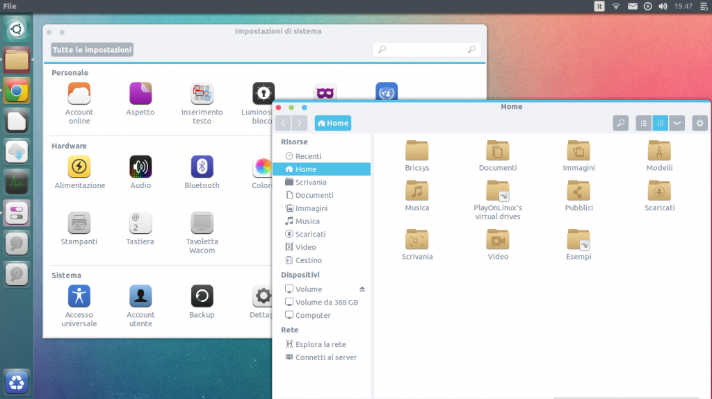Open file manager gear settings menu
This screenshot has height=399, width=712.
coord(699,123)
